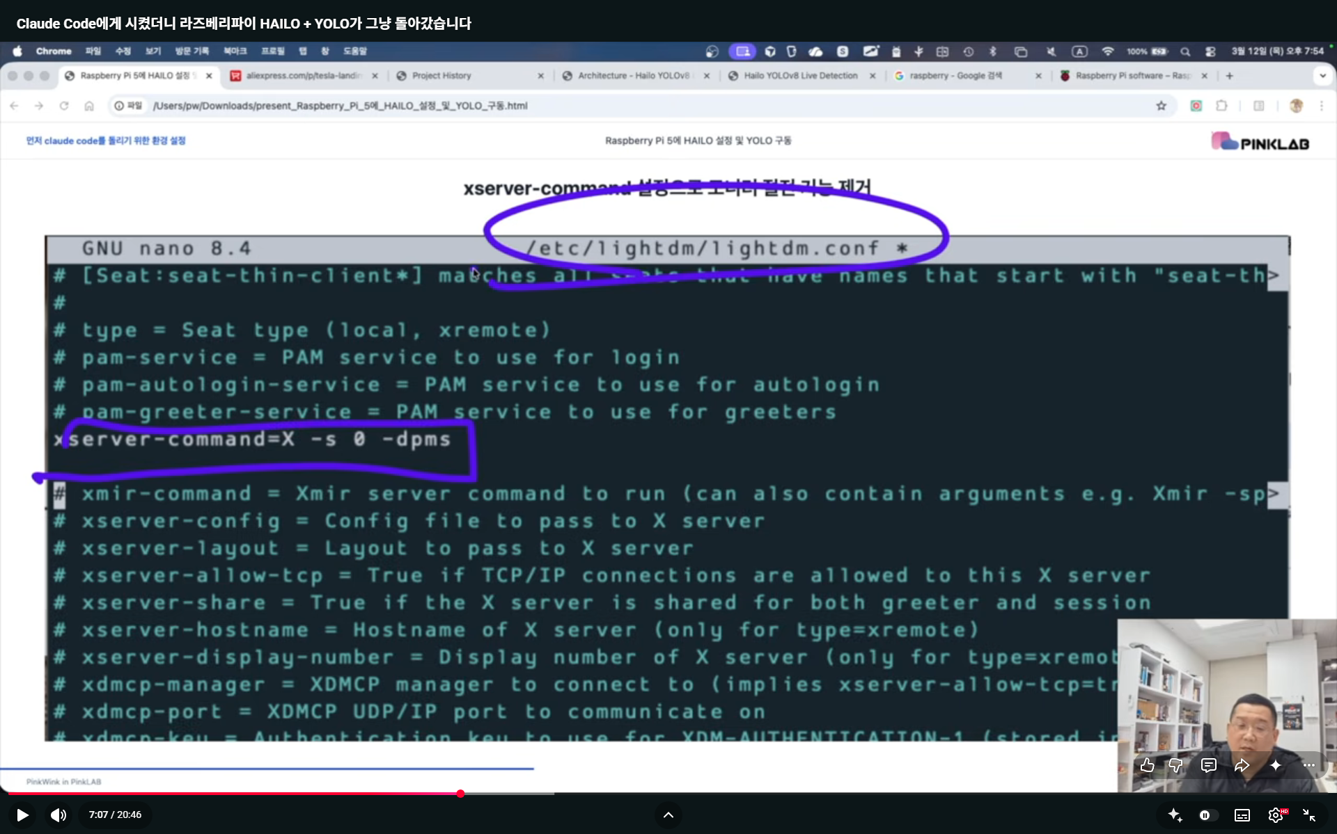
Task: Click the menu bar date and time
Action: coord(1277,51)
